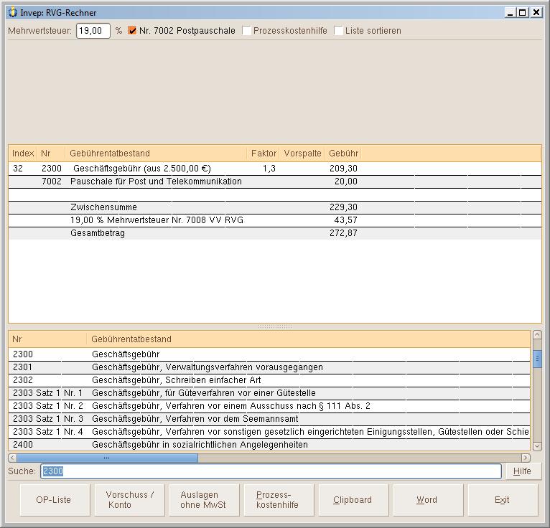The image size is (550, 528).
Task: Select entry '2303 Satz 1 Nr. 4' Einigungsstellen
Action: click(269, 432)
